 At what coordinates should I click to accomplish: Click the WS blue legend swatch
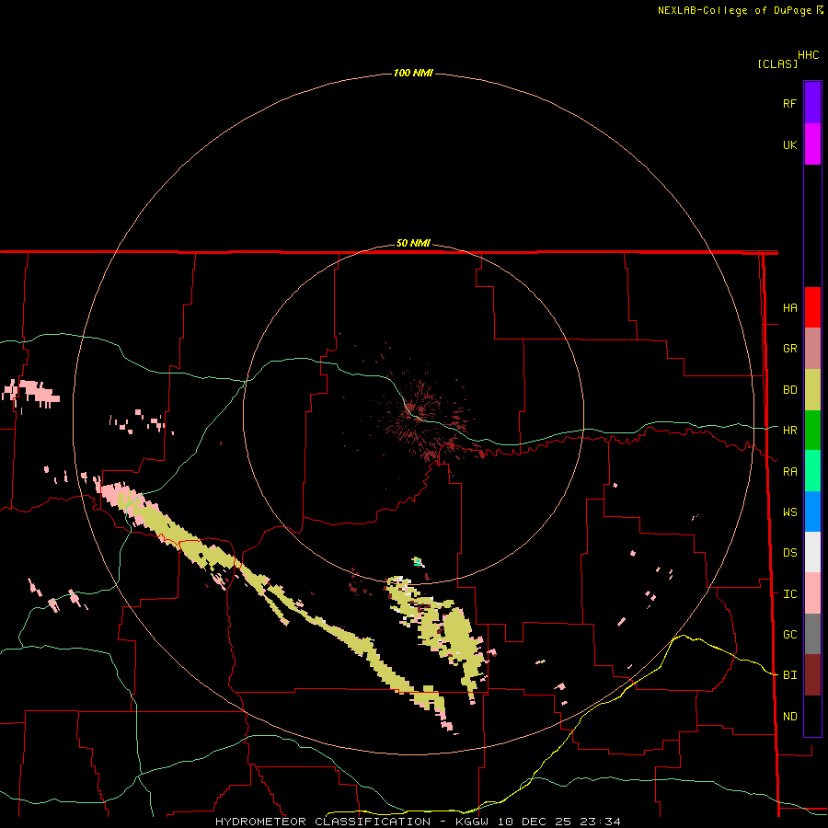[812, 512]
